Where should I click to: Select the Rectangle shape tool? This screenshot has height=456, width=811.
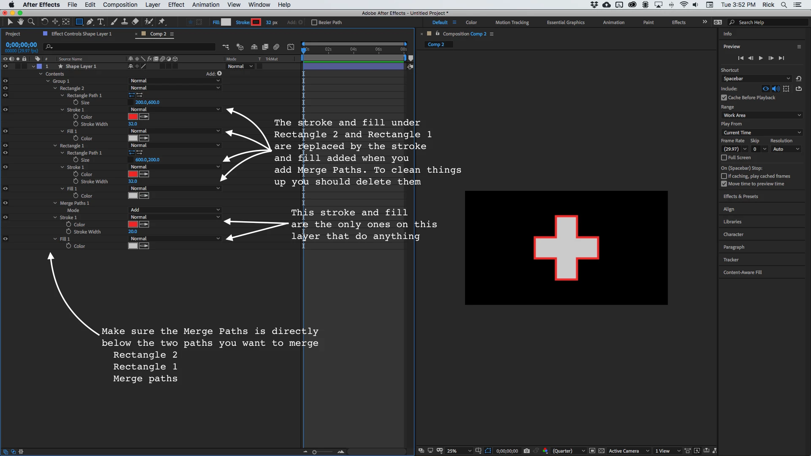pos(79,22)
